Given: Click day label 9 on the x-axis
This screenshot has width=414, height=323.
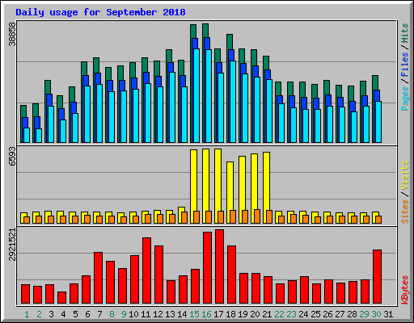Looking at the screenshot, I should (x=124, y=314).
